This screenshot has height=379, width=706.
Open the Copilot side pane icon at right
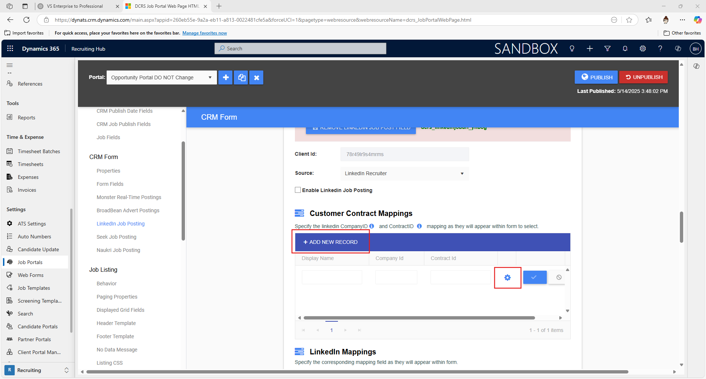pyautogui.click(x=696, y=66)
